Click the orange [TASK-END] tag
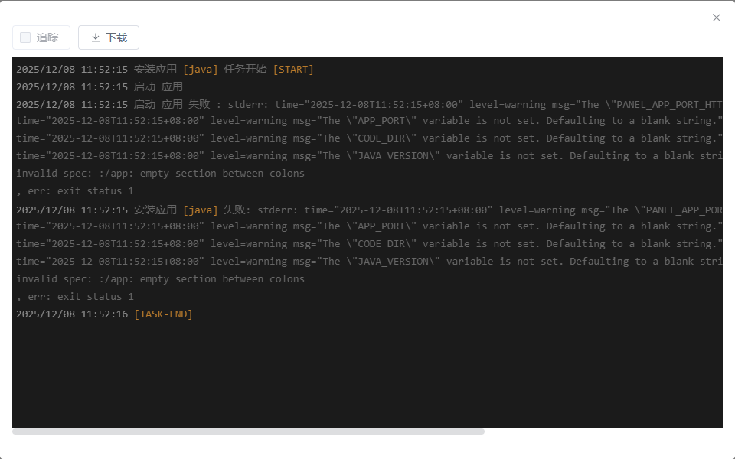This screenshot has width=735, height=459. point(163,314)
